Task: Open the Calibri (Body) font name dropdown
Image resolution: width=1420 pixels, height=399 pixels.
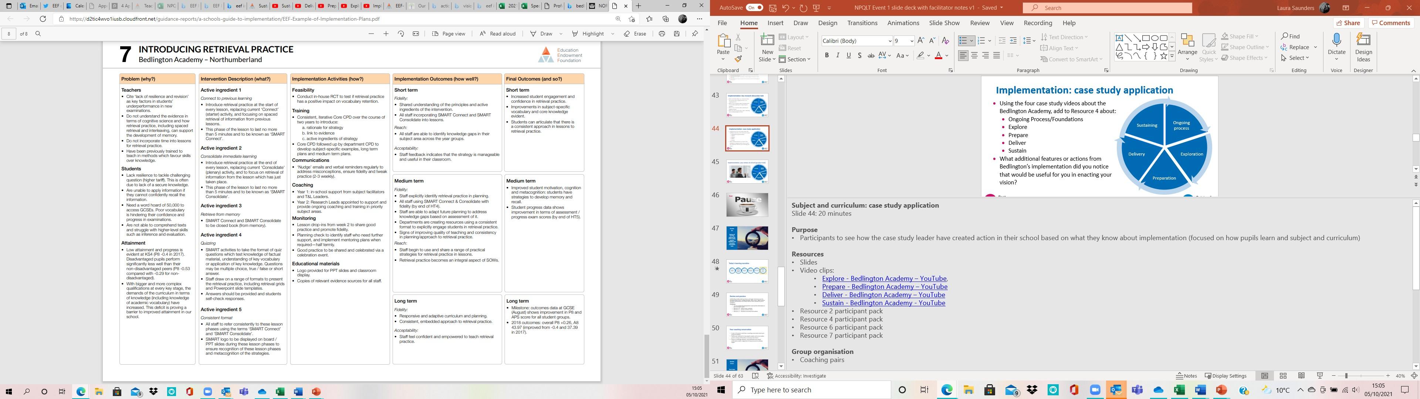Action: (x=890, y=41)
